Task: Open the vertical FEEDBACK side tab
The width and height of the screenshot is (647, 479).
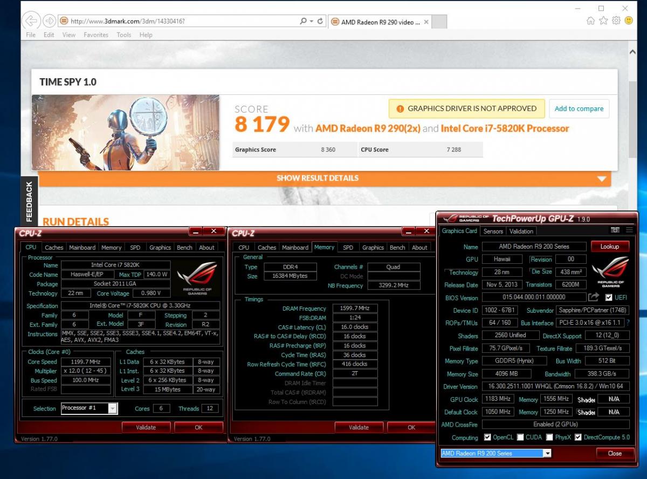Action: tap(29, 202)
